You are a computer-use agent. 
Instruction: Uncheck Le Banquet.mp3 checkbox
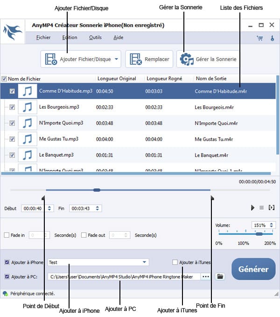[x=12, y=155]
